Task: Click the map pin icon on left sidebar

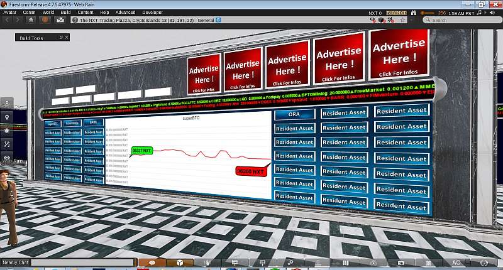Action: pos(7,117)
